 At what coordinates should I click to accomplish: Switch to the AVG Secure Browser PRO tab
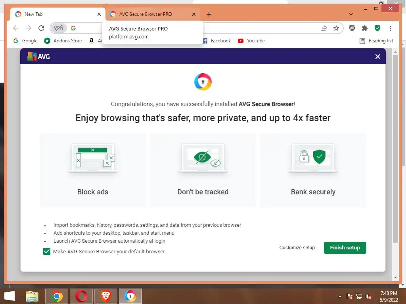click(153, 14)
